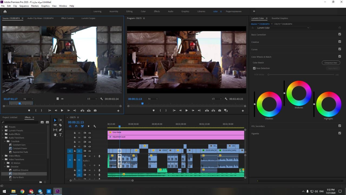Expand Lumetri Presets folder
346x195 pixels.
pos(3,131)
